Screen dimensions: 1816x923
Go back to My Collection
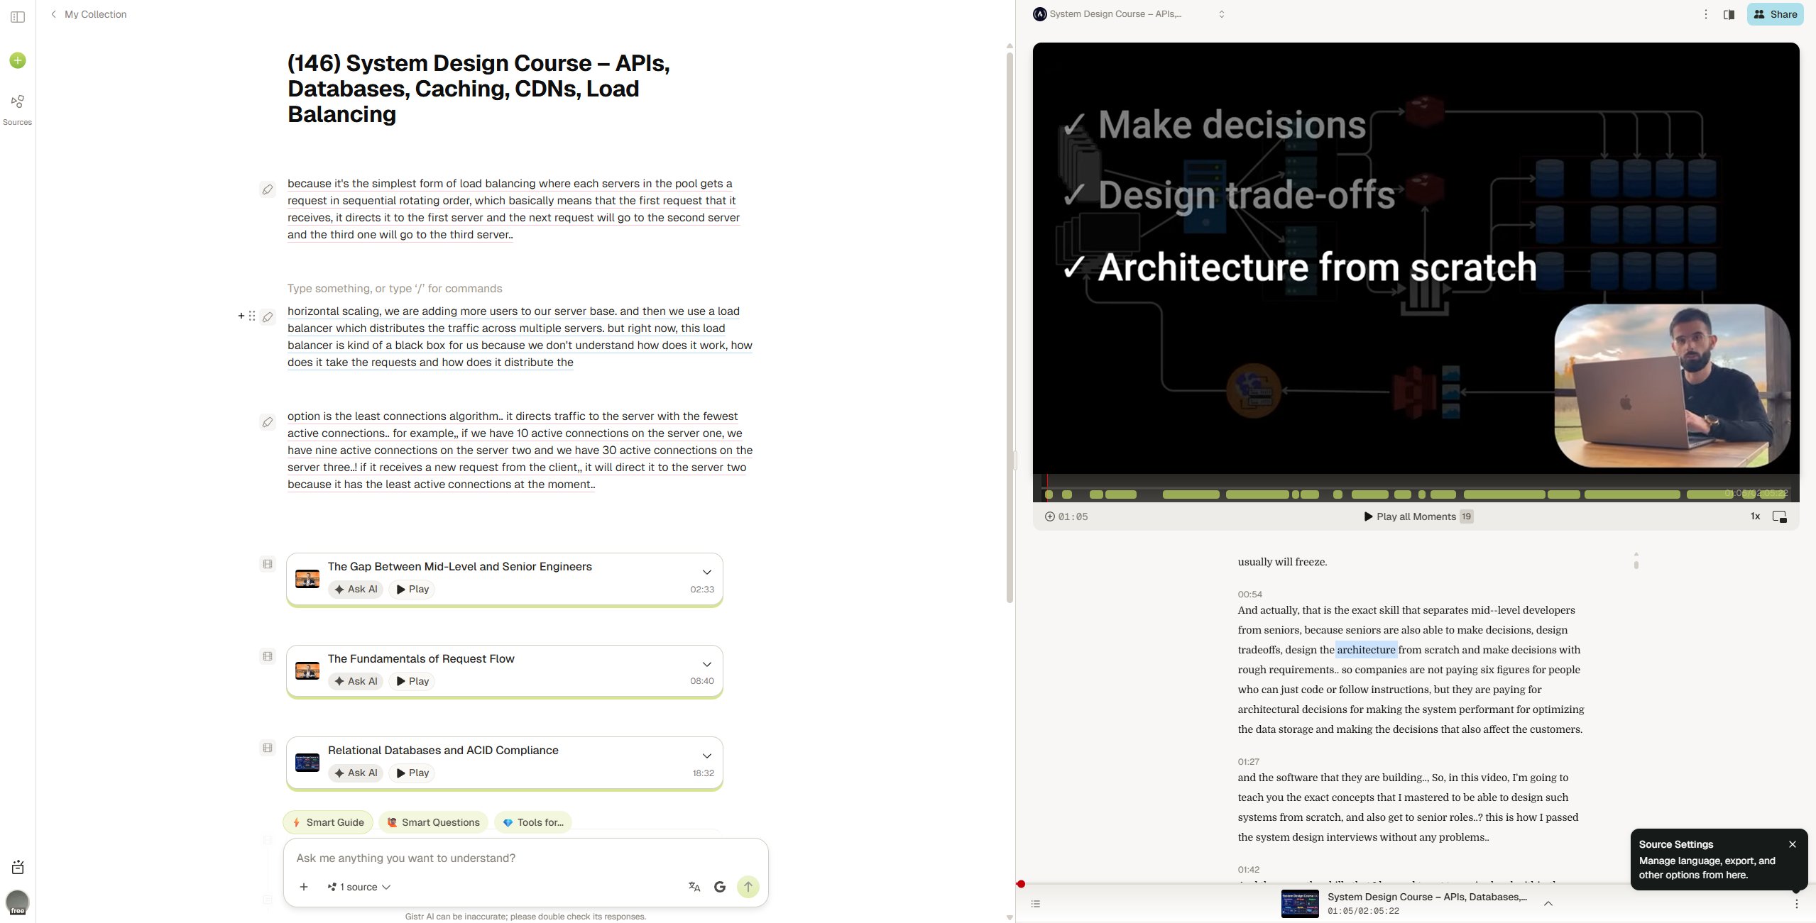(x=88, y=14)
